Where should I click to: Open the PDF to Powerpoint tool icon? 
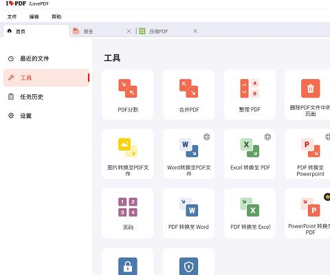[310, 147]
